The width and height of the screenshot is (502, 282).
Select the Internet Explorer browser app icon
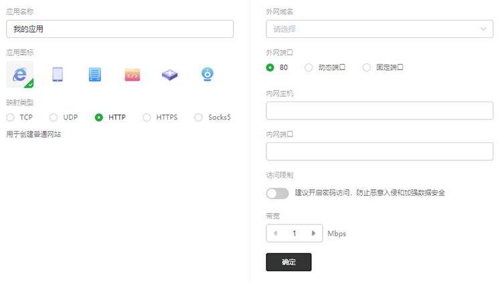click(x=19, y=74)
